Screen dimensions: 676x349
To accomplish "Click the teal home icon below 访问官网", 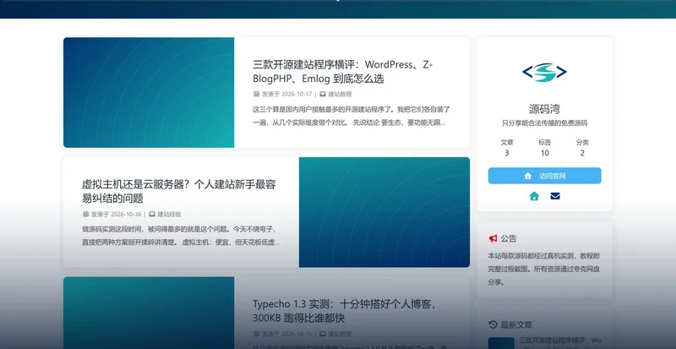I will click(x=534, y=196).
